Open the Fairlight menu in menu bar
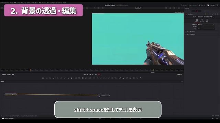 [x=53, y=3]
